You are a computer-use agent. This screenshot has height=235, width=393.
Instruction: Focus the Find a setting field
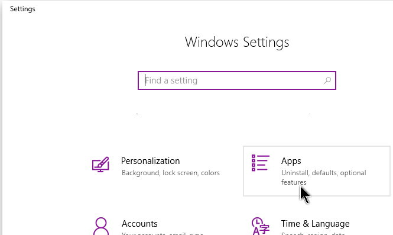[x=237, y=81]
